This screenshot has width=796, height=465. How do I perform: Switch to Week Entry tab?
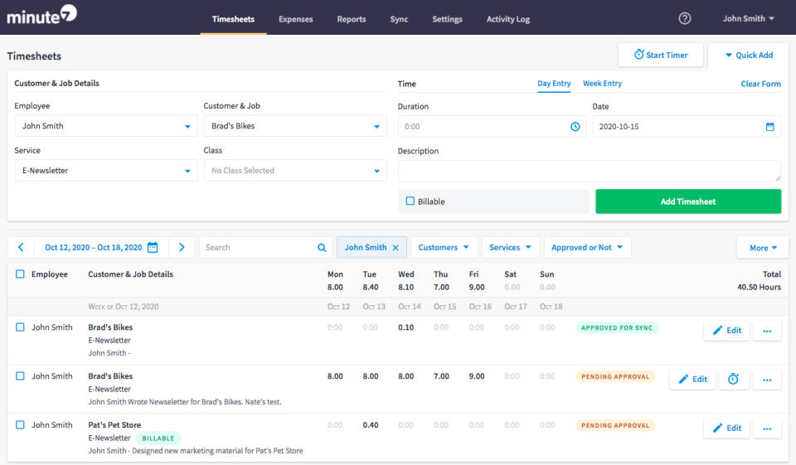[x=602, y=84]
